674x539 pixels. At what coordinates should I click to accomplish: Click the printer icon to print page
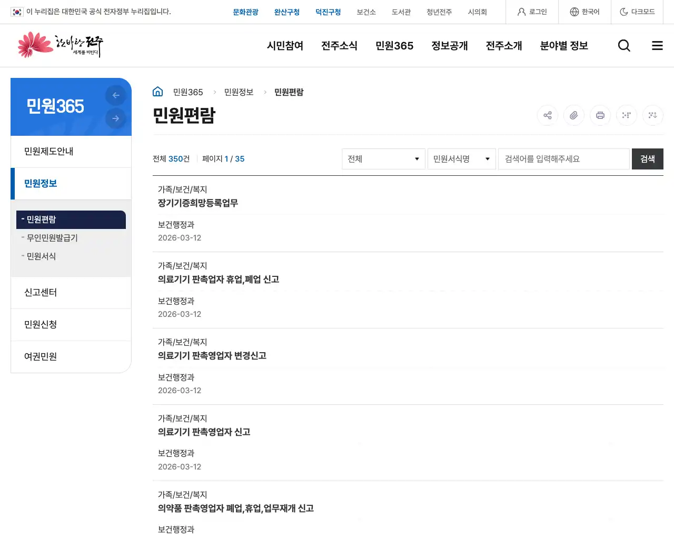pyautogui.click(x=600, y=115)
